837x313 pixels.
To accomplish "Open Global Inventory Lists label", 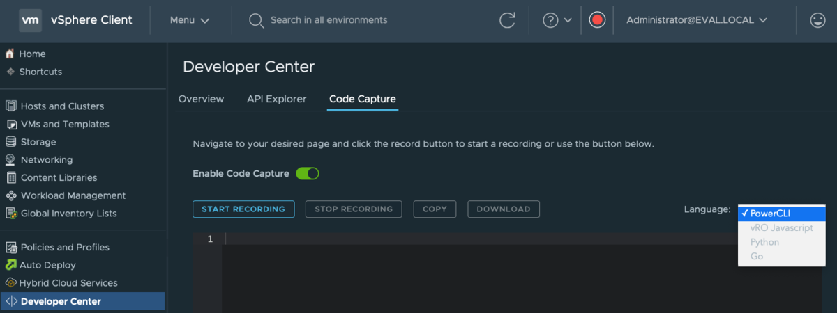I will [x=69, y=214].
